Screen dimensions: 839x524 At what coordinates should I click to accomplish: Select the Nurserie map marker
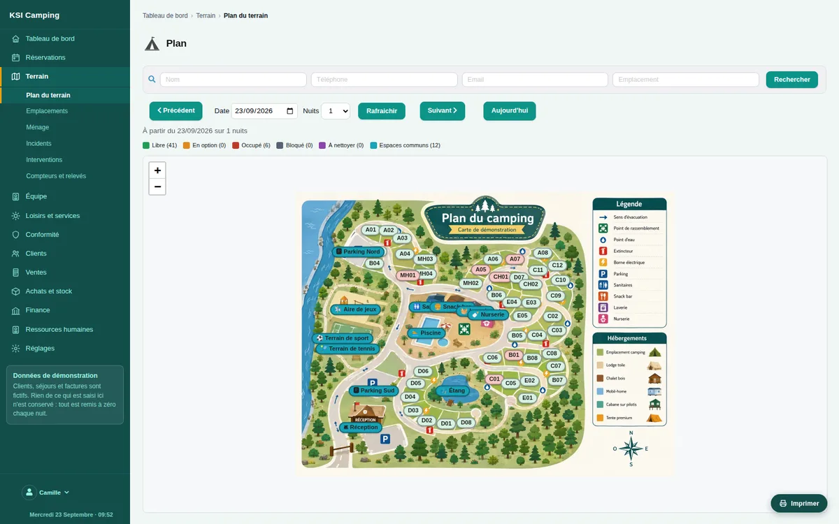pos(487,315)
